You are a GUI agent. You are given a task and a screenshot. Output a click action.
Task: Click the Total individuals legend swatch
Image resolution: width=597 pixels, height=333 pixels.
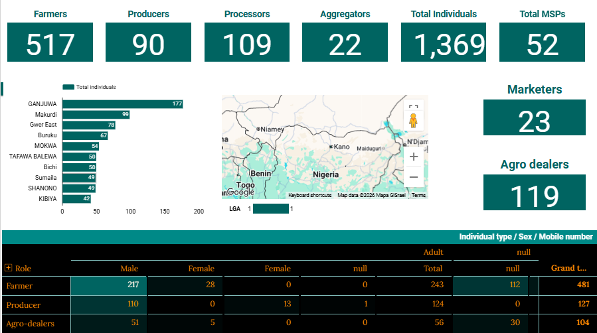[68, 87]
